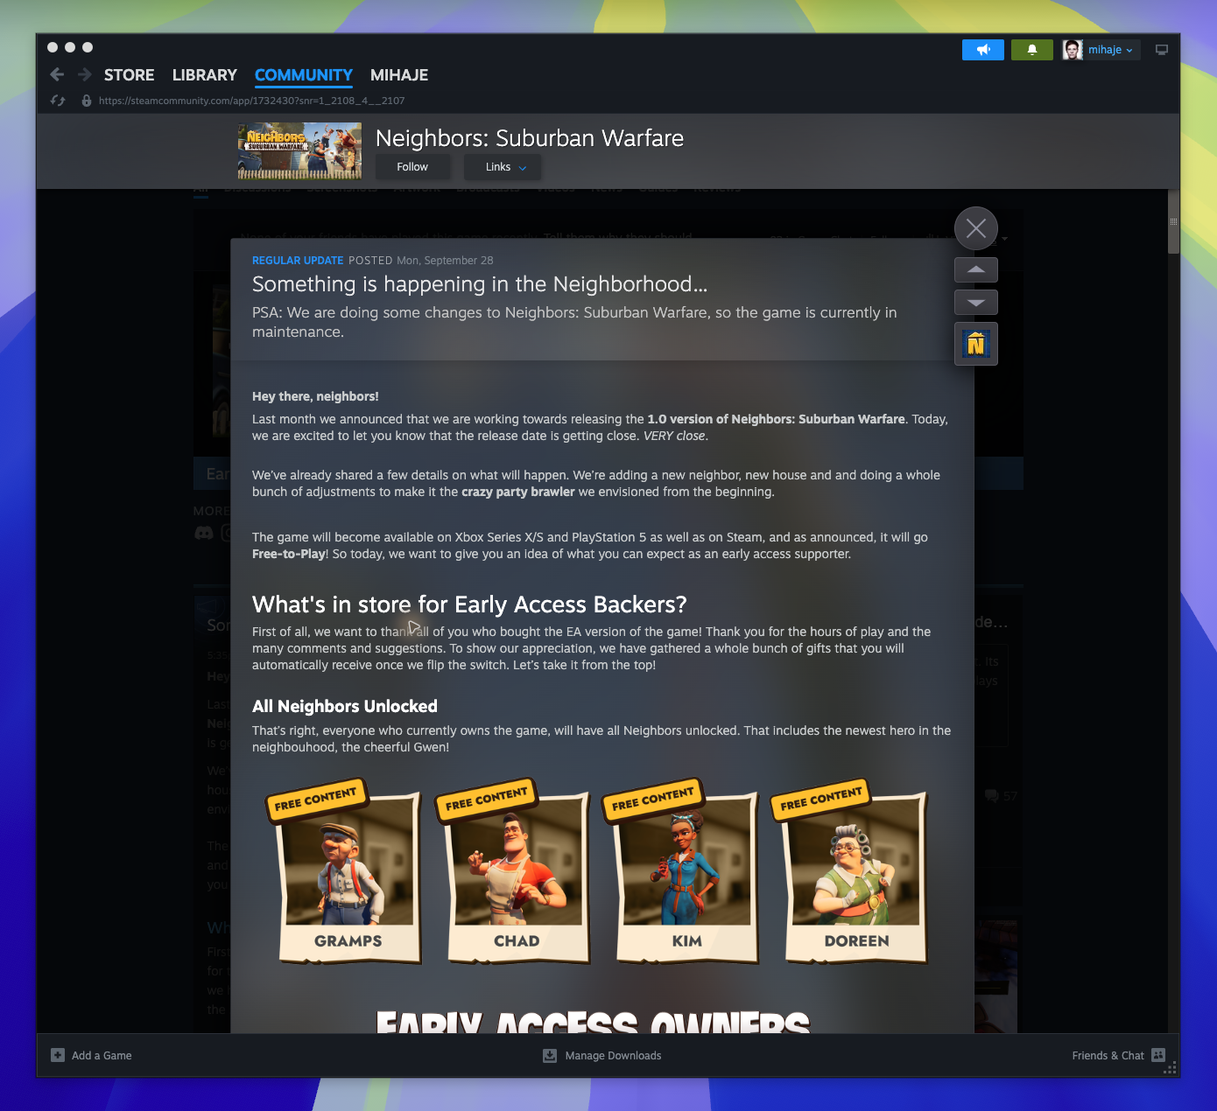Open the LIBRARY tab

[204, 75]
